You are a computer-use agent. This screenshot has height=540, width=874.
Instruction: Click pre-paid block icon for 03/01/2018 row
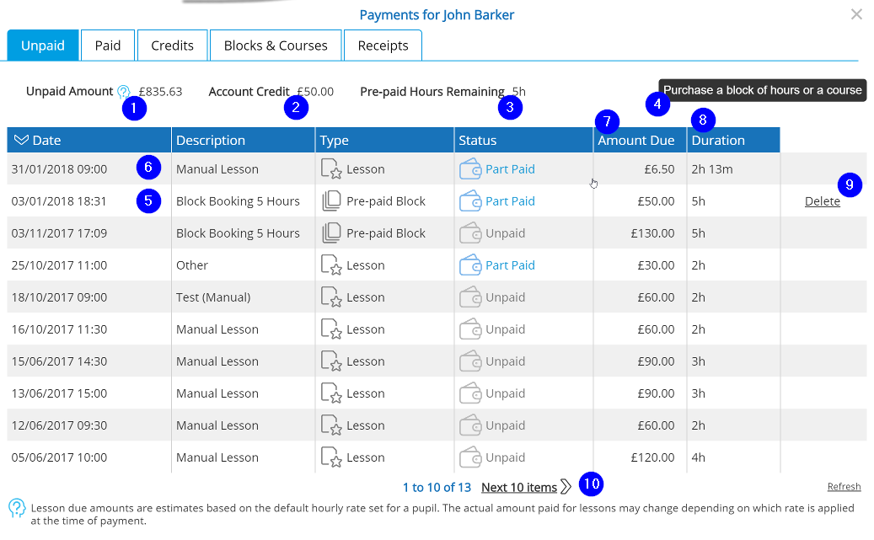(x=331, y=201)
